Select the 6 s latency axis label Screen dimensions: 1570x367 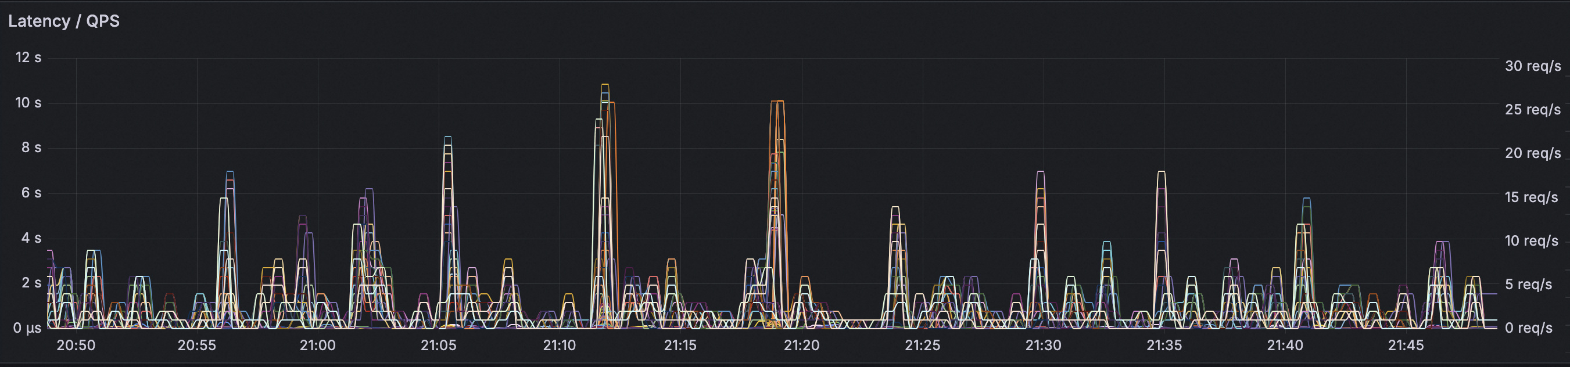tap(31, 192)
